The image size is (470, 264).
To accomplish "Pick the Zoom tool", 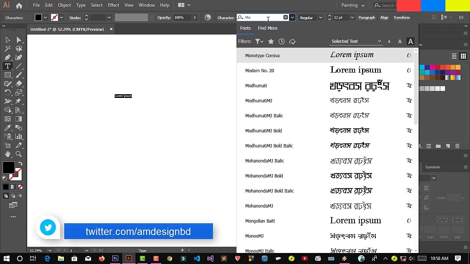I will (19, 154).
